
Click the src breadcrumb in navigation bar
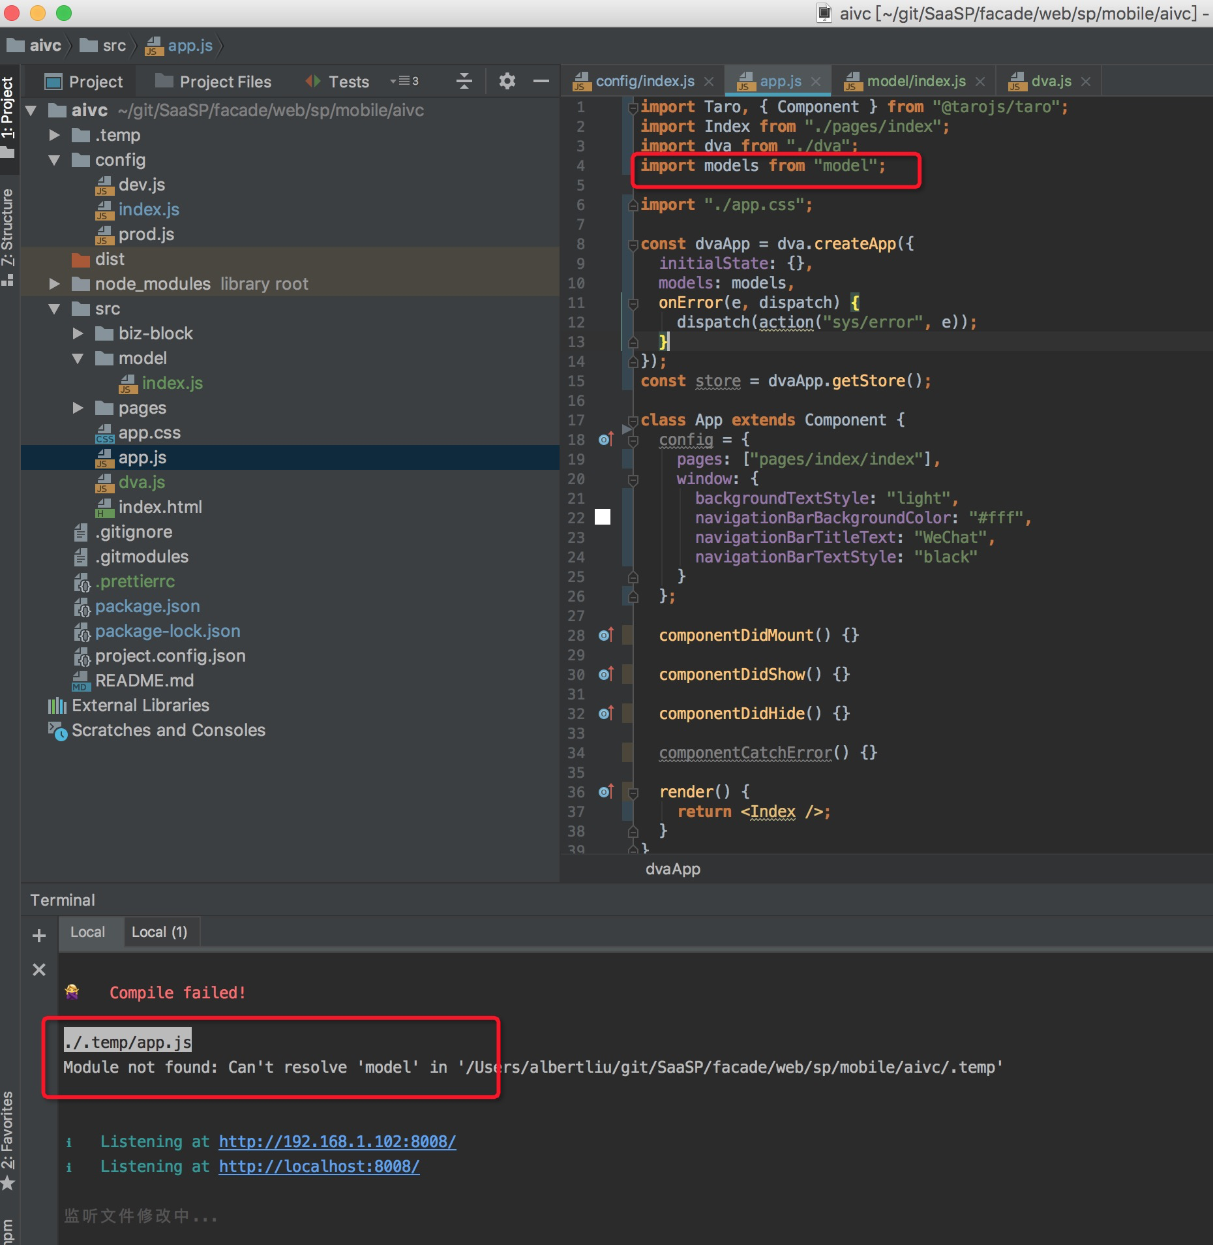click(103, 46)
